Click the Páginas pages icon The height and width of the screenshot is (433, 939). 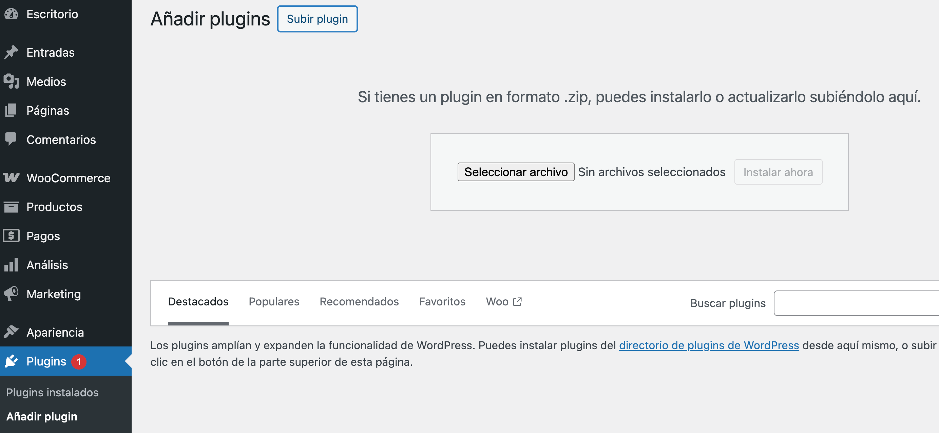tap(11, 110)
